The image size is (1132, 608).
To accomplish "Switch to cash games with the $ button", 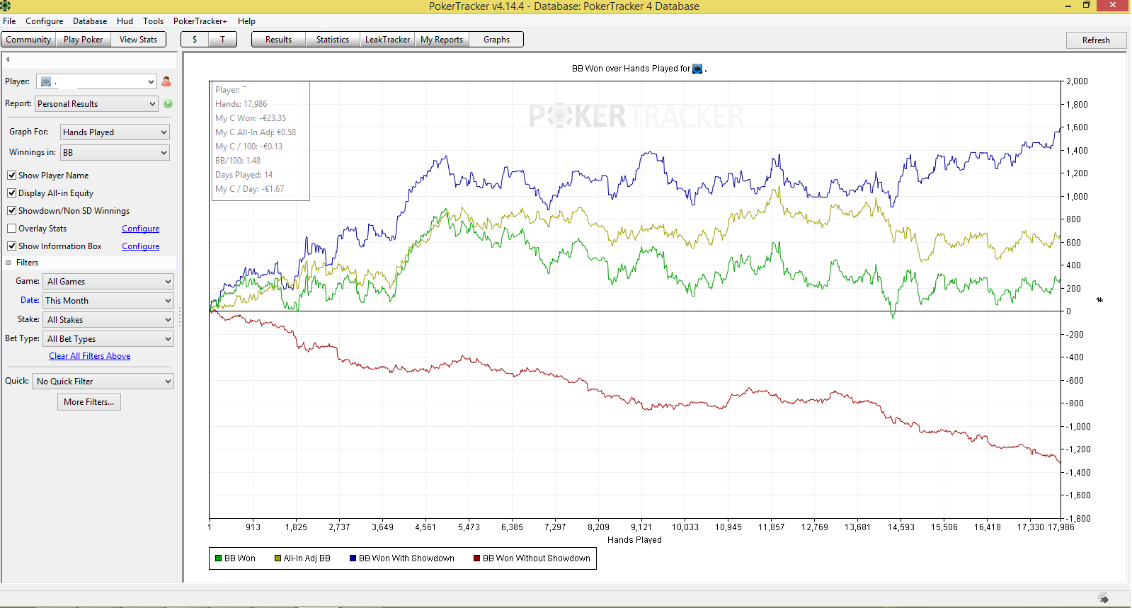I will (x=195, y=40).
